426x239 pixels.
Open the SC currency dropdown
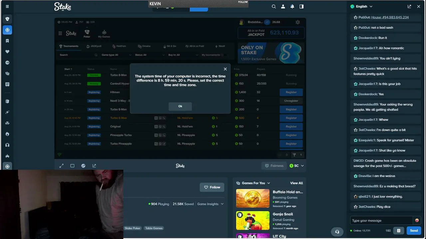(x=297, y=166)
